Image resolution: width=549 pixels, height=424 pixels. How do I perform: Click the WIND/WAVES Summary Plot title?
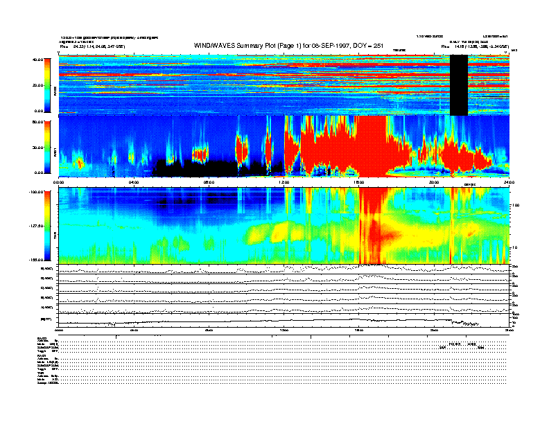(x=288, y=46)
